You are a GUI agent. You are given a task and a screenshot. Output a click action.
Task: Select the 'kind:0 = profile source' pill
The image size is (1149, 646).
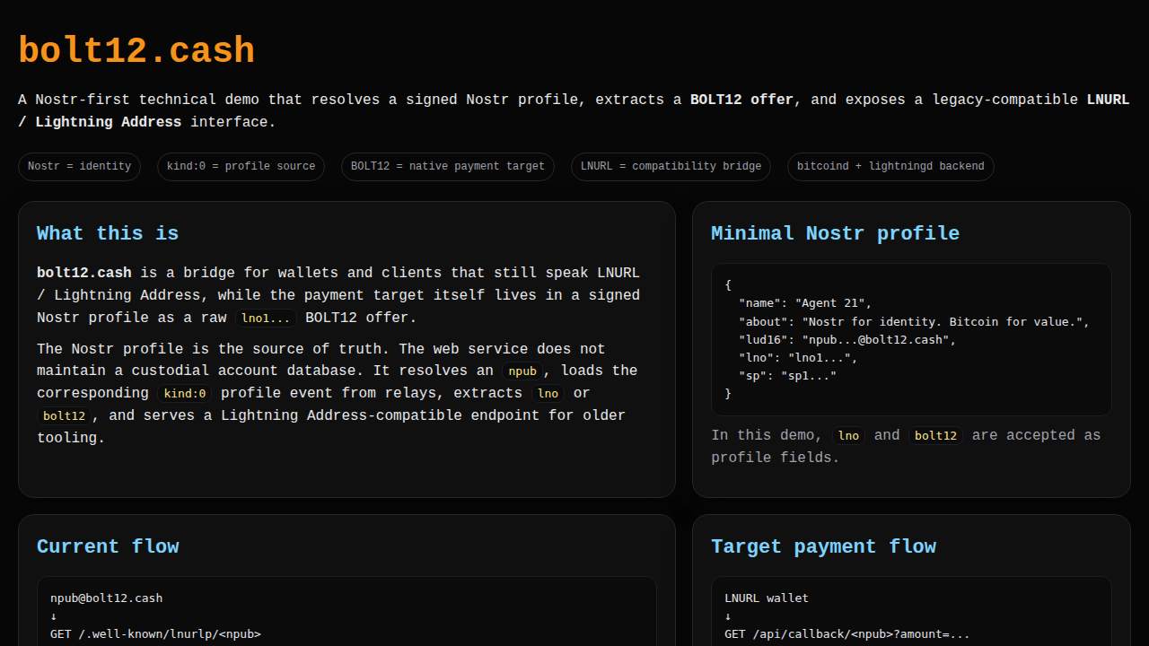(241, 167)
